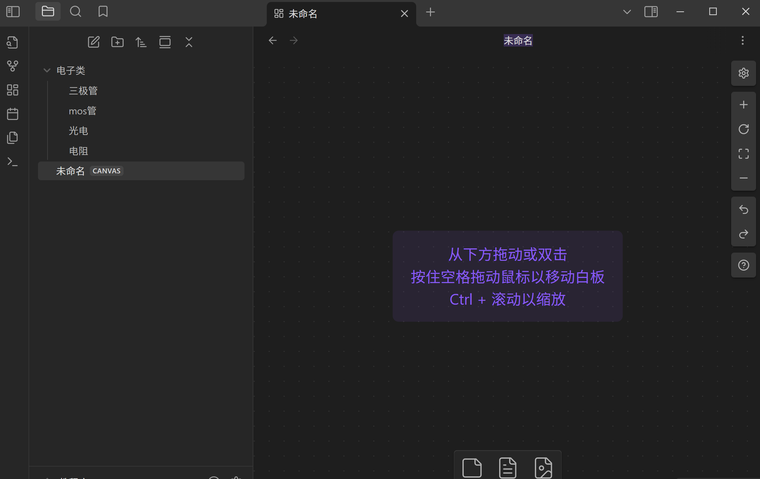
Task: Open canvas settings gear
Action: [743, 73]
